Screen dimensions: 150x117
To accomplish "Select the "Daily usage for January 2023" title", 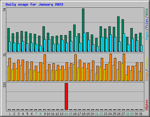I will 34,4.
